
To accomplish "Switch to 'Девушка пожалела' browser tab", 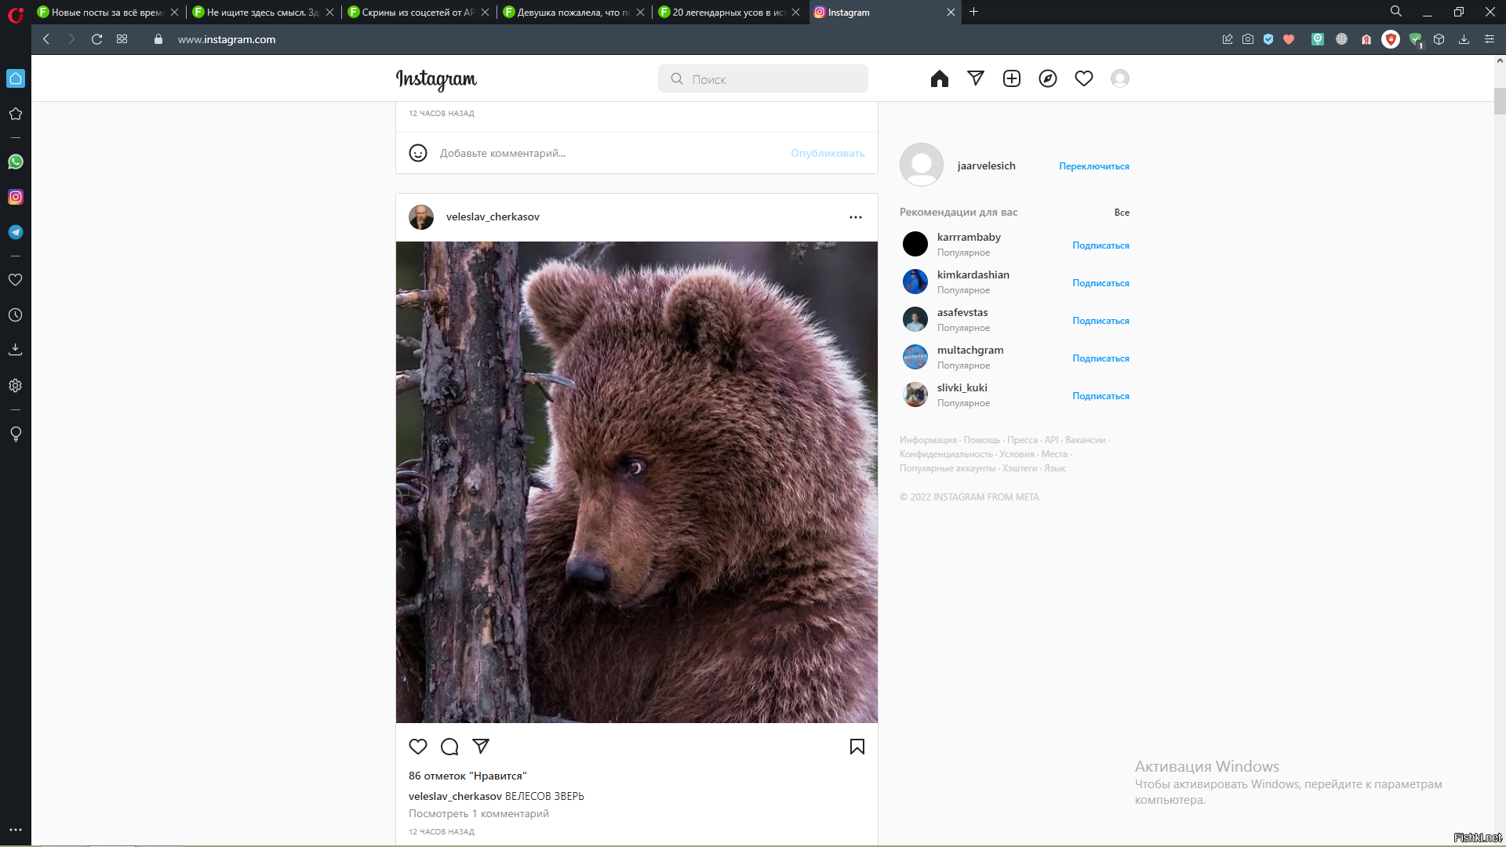I will pyautogui.click(x=573, y=13).
